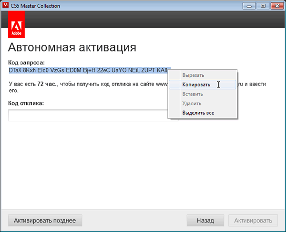Select Выделить все menu entry
Screen dimensions: 286x232
[203, 113]
